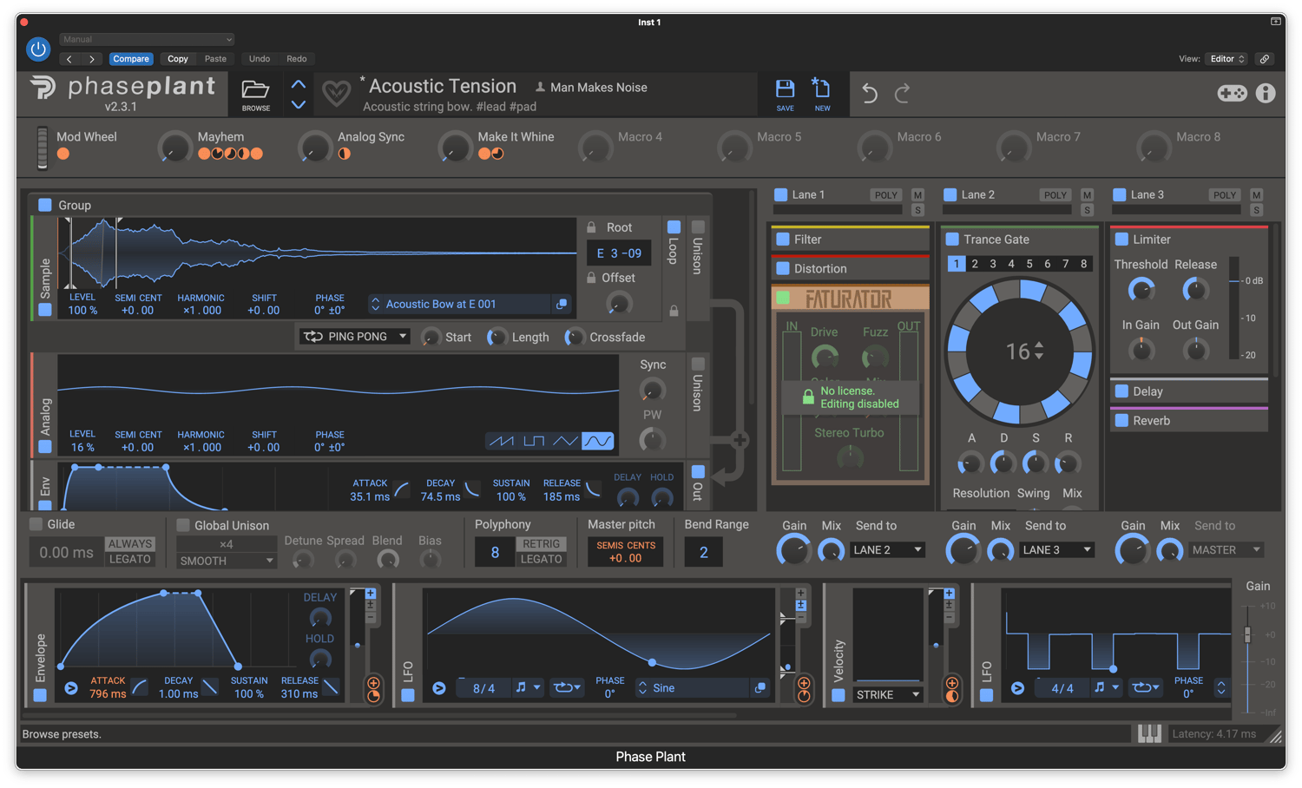Image resolution: width=1302 pixels, height=788 pixels.
Task: Click the POLY button on Lane 1
Action: (x=886, y=195)
